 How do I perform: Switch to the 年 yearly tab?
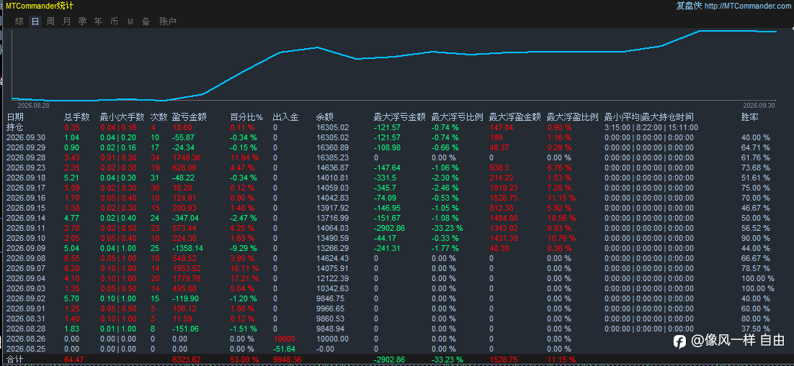point(98,22)
